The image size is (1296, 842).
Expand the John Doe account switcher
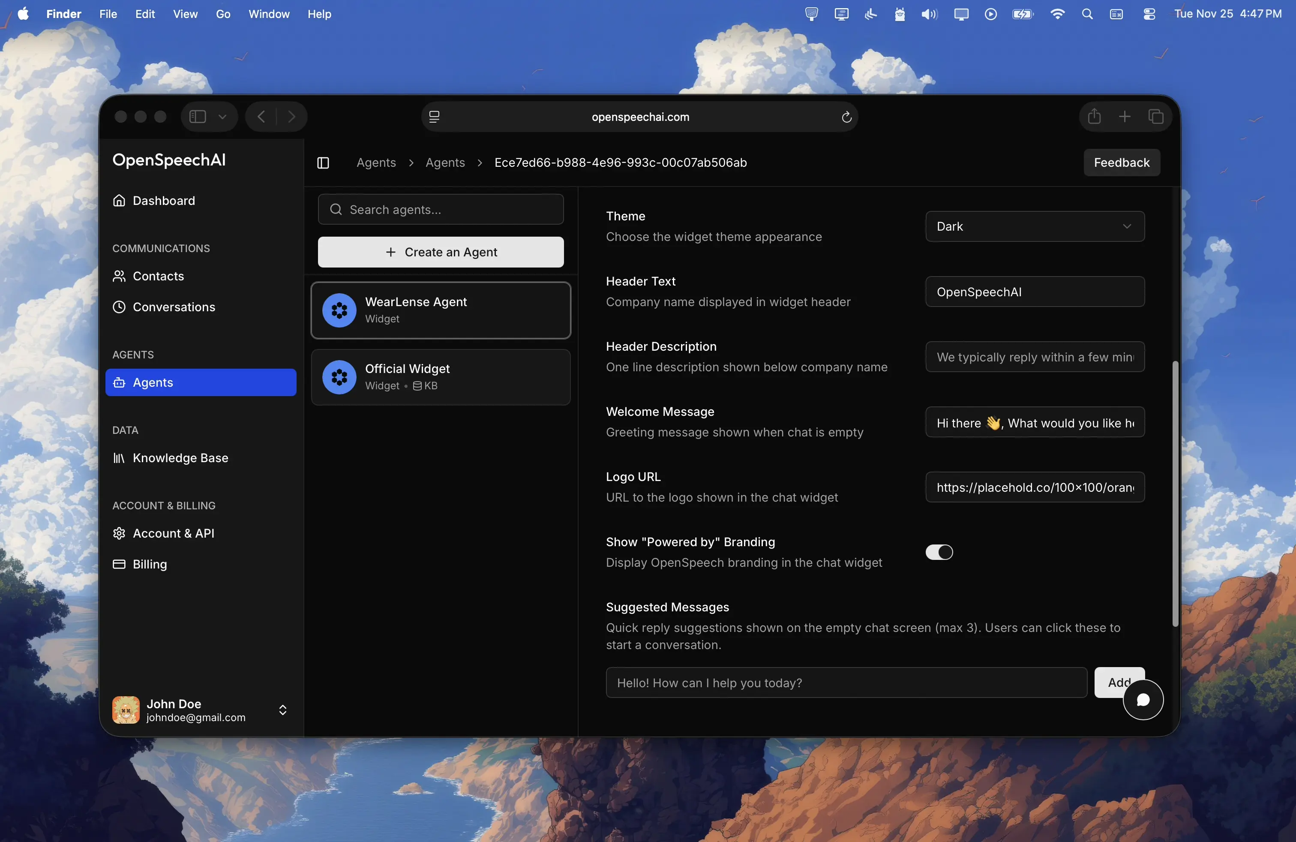[282, 710]
